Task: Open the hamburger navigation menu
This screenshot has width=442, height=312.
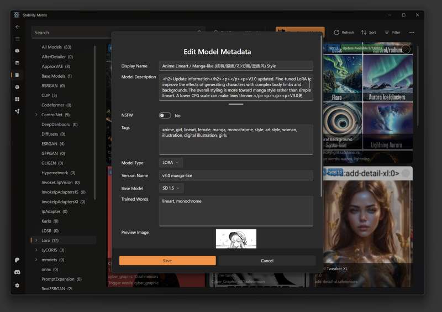Action: [x=17, y=39]
